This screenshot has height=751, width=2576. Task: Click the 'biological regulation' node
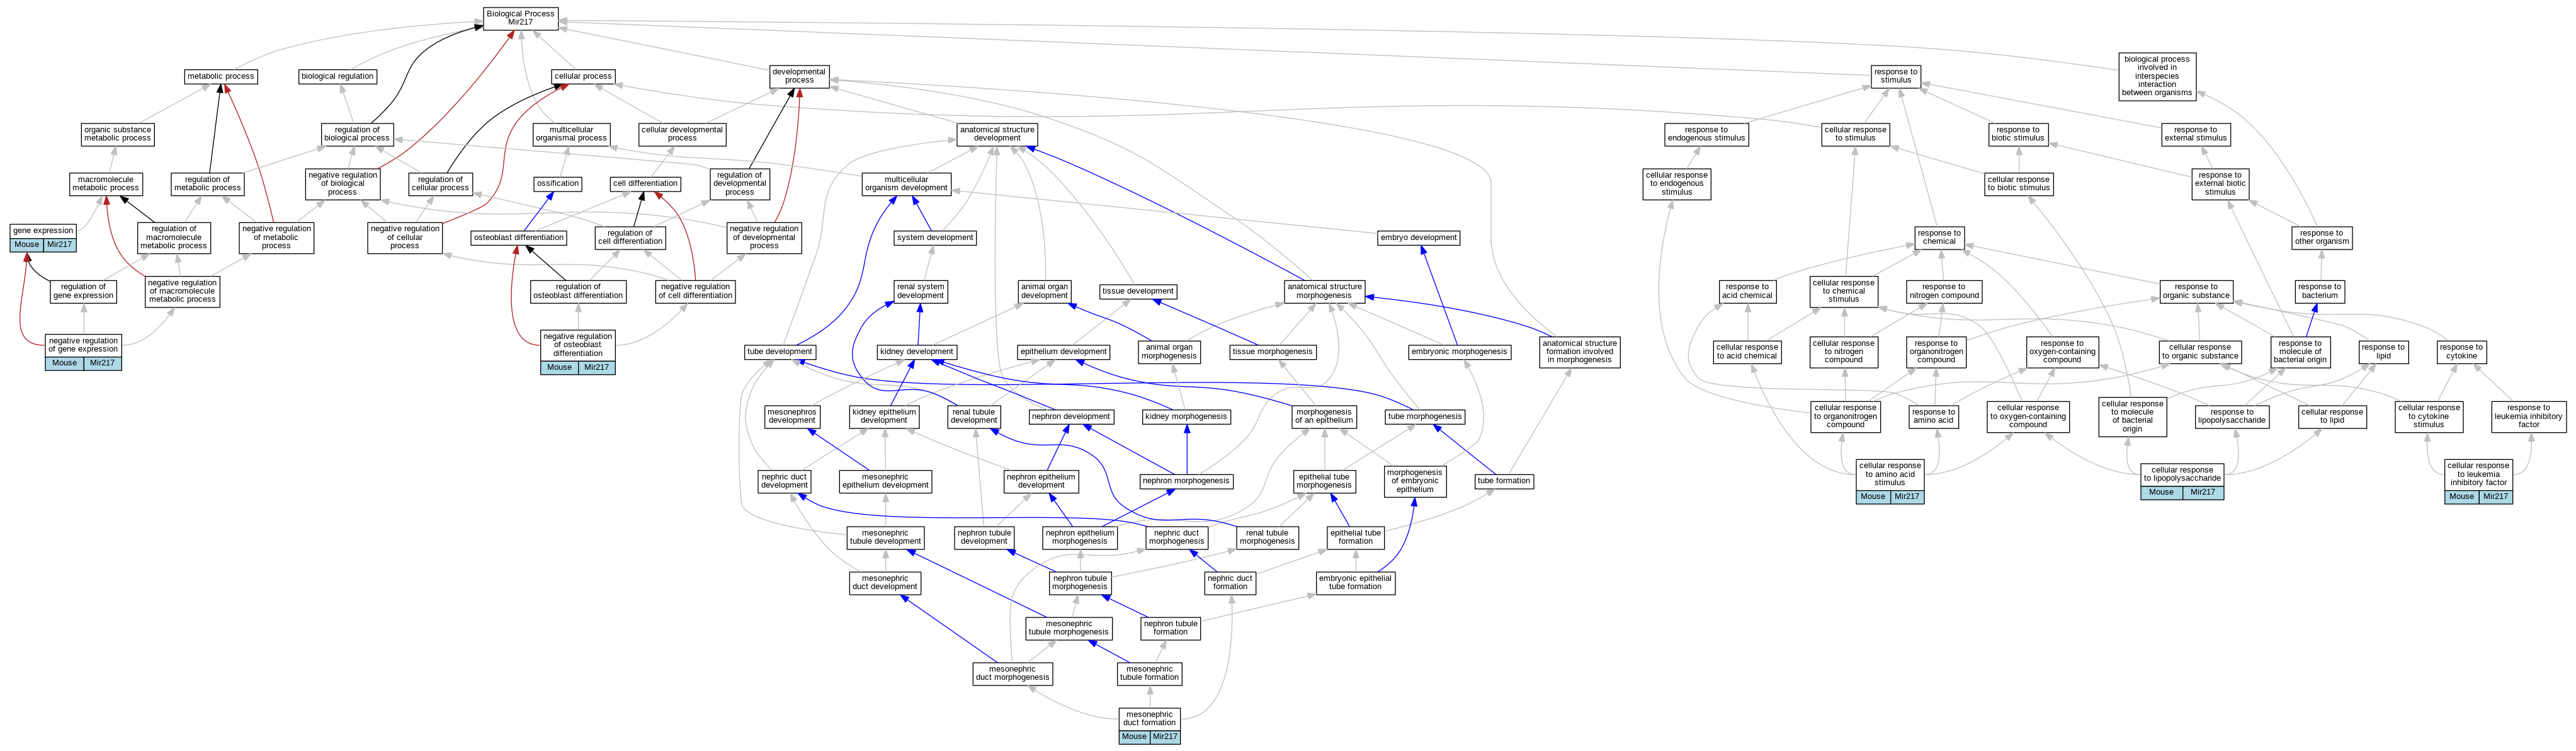[x=337, y=76]
